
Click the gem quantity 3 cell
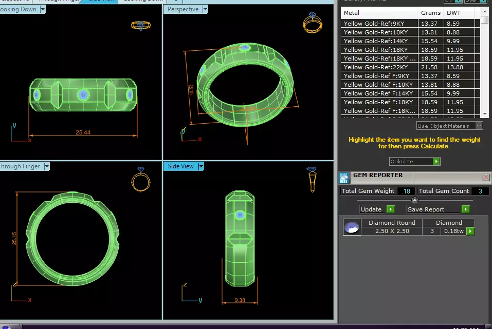click(432, 231)
